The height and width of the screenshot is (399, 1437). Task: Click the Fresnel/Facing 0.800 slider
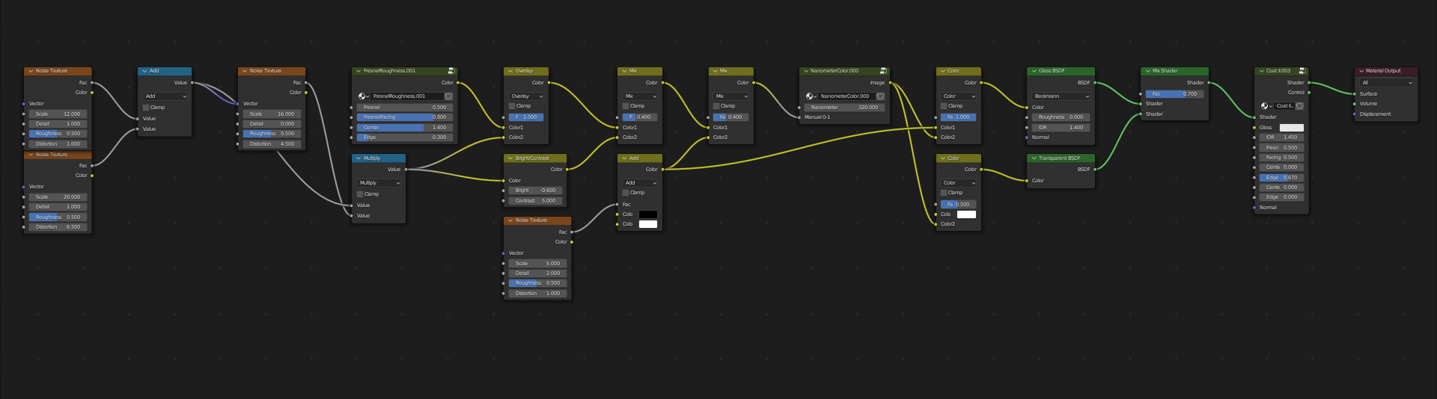coord(405,117)
